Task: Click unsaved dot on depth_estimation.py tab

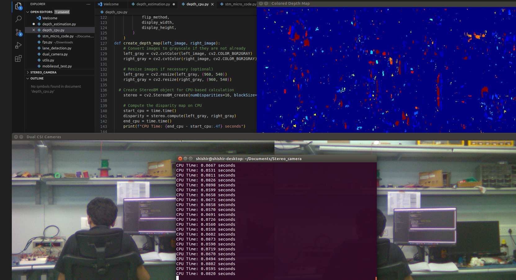Action: pos(174,4)
